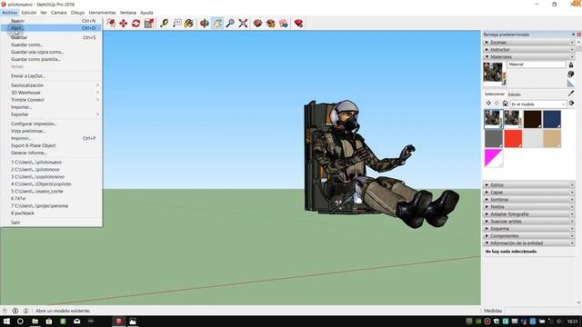Select the Tape Measure tool

[x=164, y=24]
